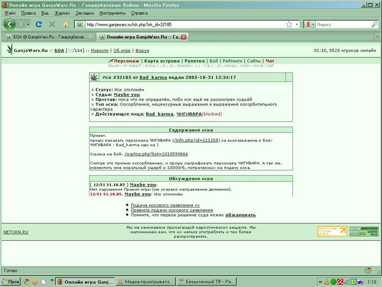
Task: Click the обжаловать appeal link
Action: (x=240, y=215)
